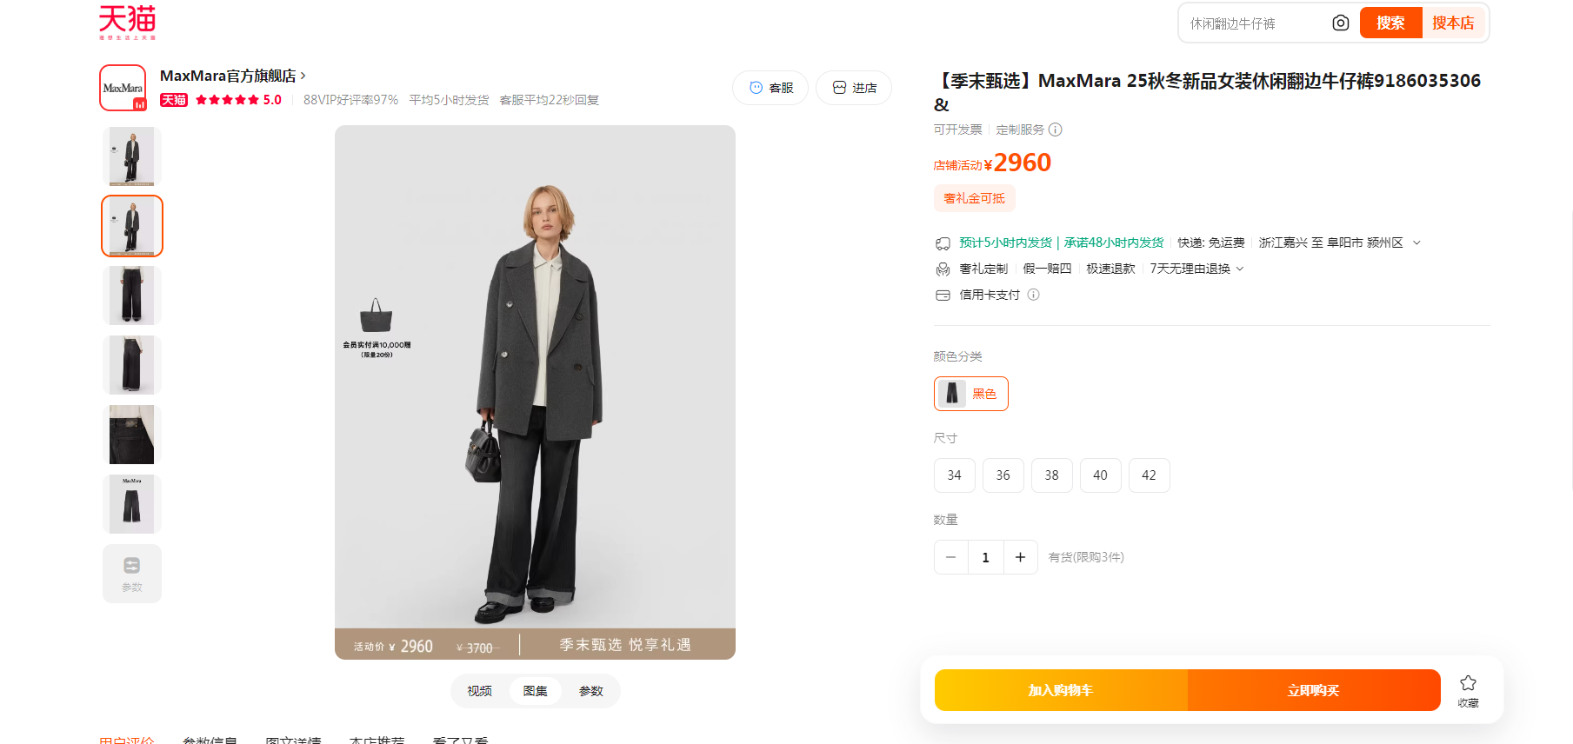Switch to the 参数 tab below image

590,691
